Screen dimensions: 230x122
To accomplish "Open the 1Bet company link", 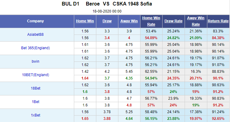I will point(35,102).
